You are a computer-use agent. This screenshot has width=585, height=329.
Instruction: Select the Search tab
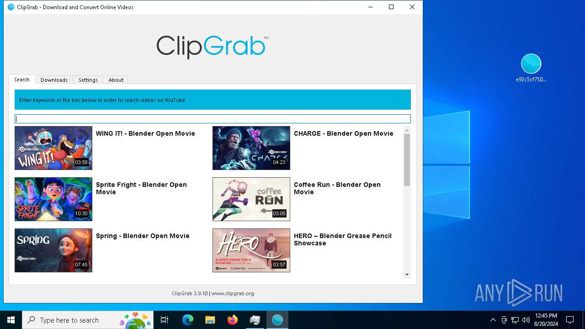coord(22,80)
